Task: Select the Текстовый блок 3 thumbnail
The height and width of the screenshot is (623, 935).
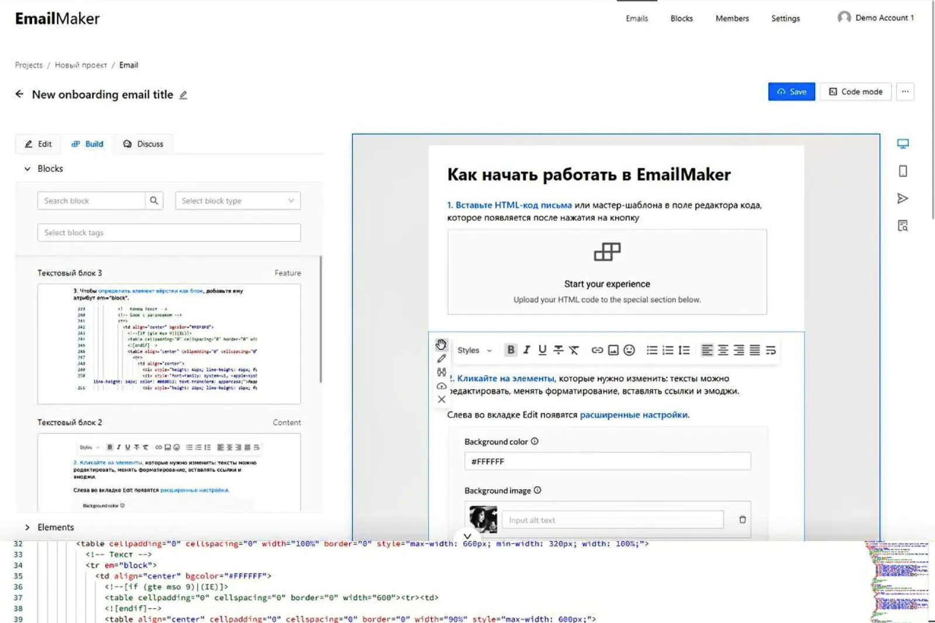Action: 169,344
